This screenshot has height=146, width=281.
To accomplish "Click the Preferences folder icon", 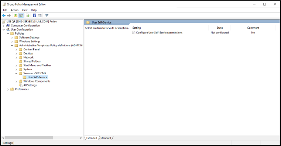I will click(12, 89).
